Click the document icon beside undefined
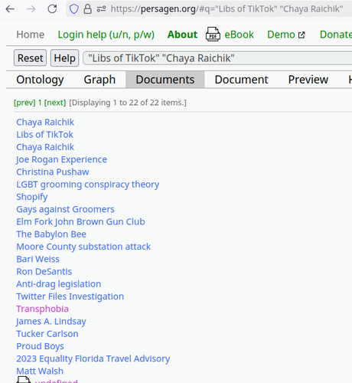Image resolution: width=352 pixels, height=383 pixels. click(x=24, y=380)
